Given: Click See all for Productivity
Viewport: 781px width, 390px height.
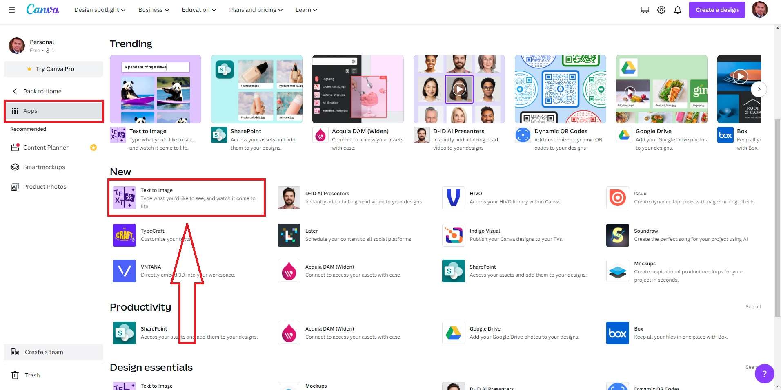Looking at the screenshot, I should (753, 307).
